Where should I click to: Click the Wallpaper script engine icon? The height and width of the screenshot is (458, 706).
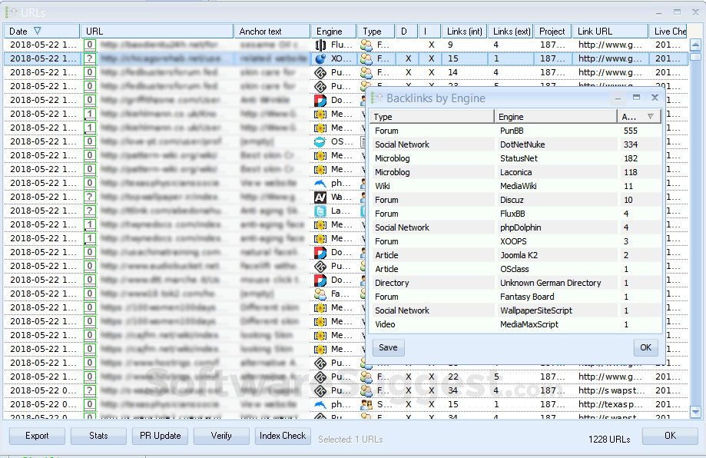[x=320, y=197]
